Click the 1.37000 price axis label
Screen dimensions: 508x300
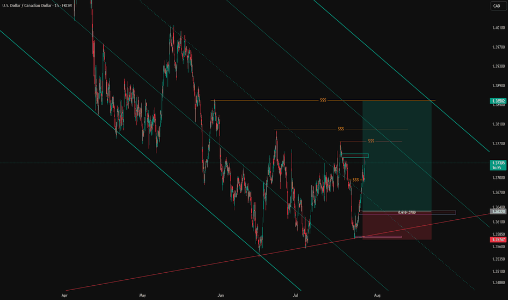[498, 178]
